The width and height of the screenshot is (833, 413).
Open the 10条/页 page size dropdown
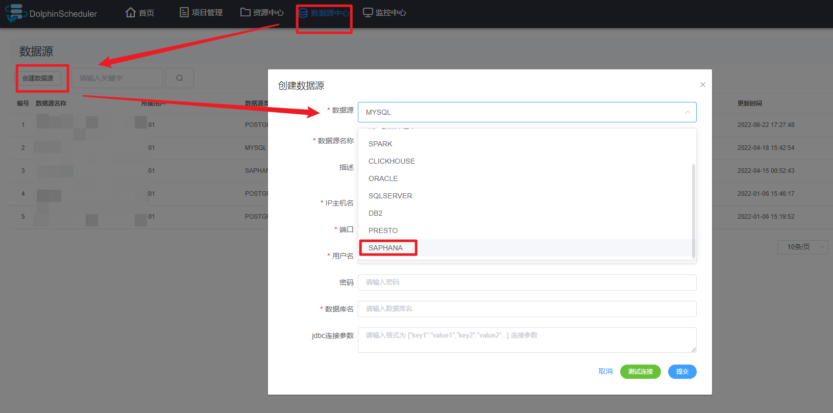[803, 247]
